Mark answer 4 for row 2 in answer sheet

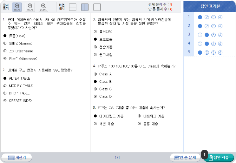[220, 26]
